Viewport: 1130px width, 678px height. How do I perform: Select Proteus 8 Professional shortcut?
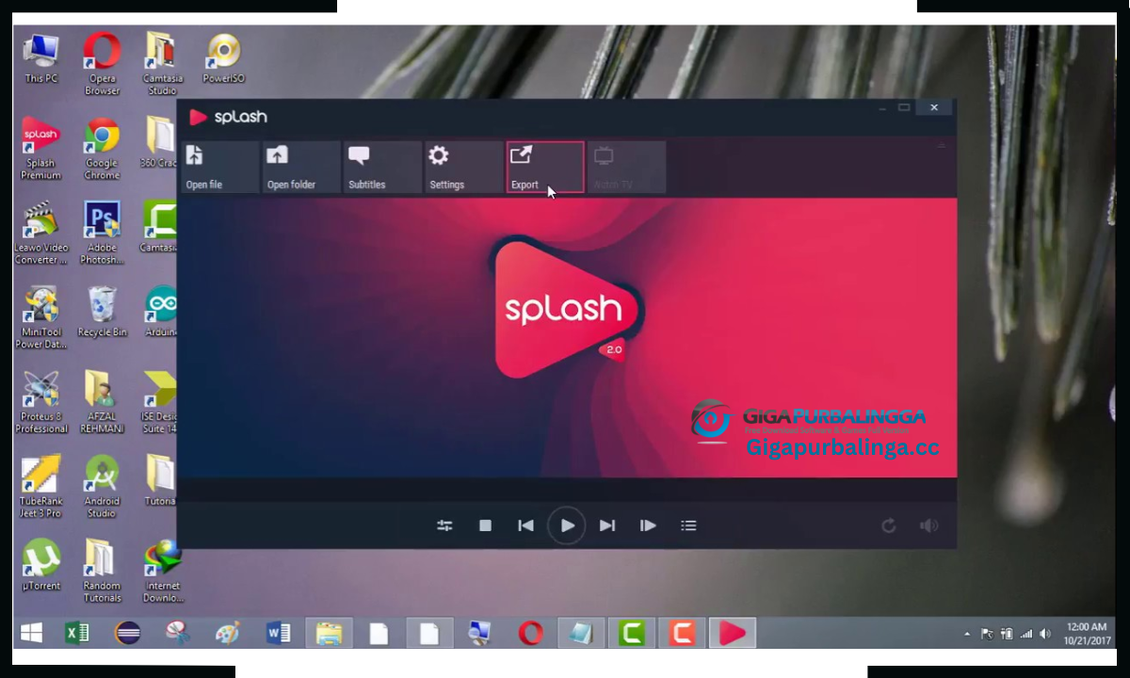pos(41,402)
